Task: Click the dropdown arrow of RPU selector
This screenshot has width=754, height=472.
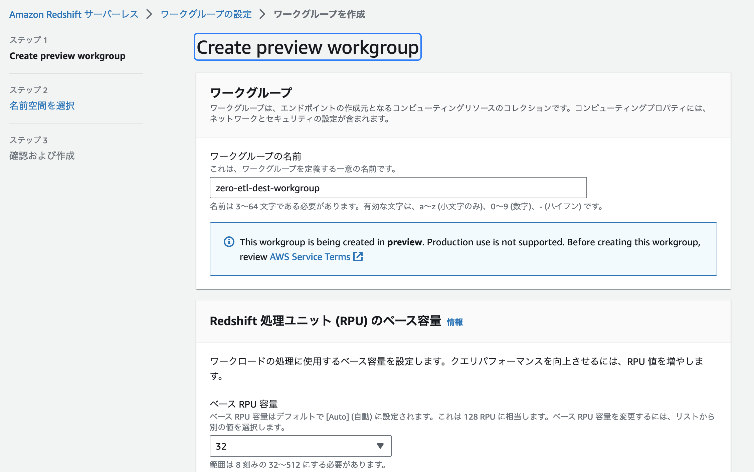Action: coord(380,446)
